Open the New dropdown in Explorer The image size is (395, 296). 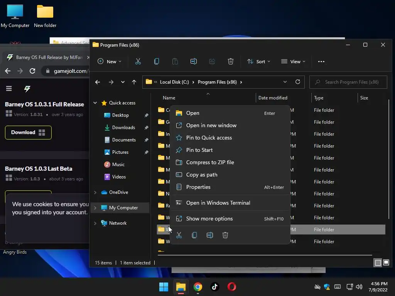109,61
